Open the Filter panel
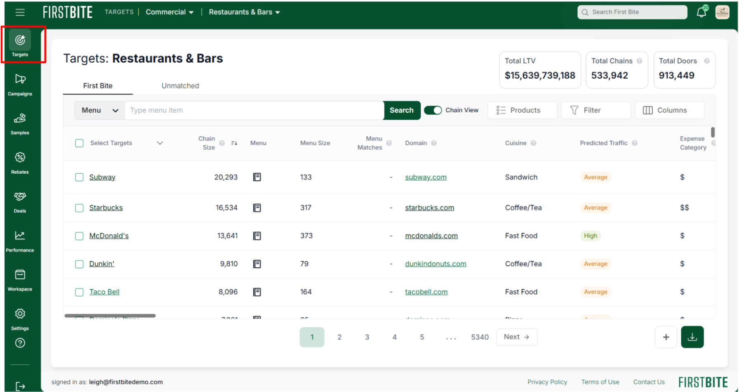 595,110
